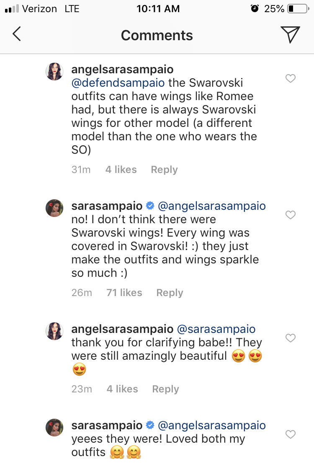Heart the "Loved both my outfits" comment
Screen dimensions: 314x464
(290, 434)
